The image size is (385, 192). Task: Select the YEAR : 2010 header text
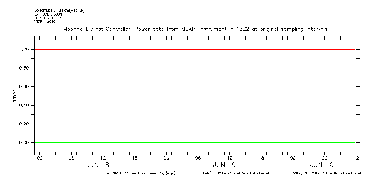[x=45, y=22]
